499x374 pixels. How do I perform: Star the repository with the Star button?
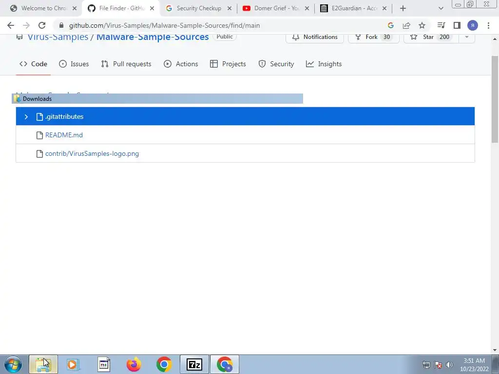[431, 37]
